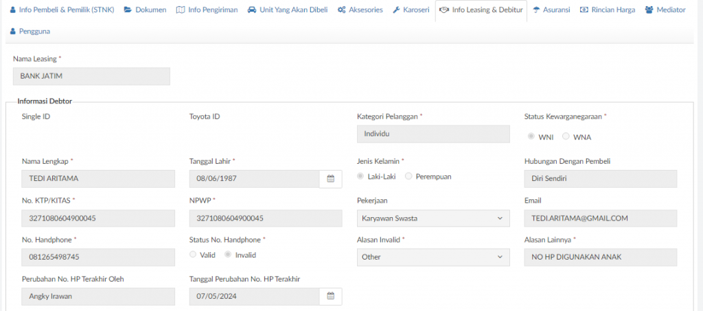Open Info Pembeli & Pemilik (STNK) tab

point(62,10)
